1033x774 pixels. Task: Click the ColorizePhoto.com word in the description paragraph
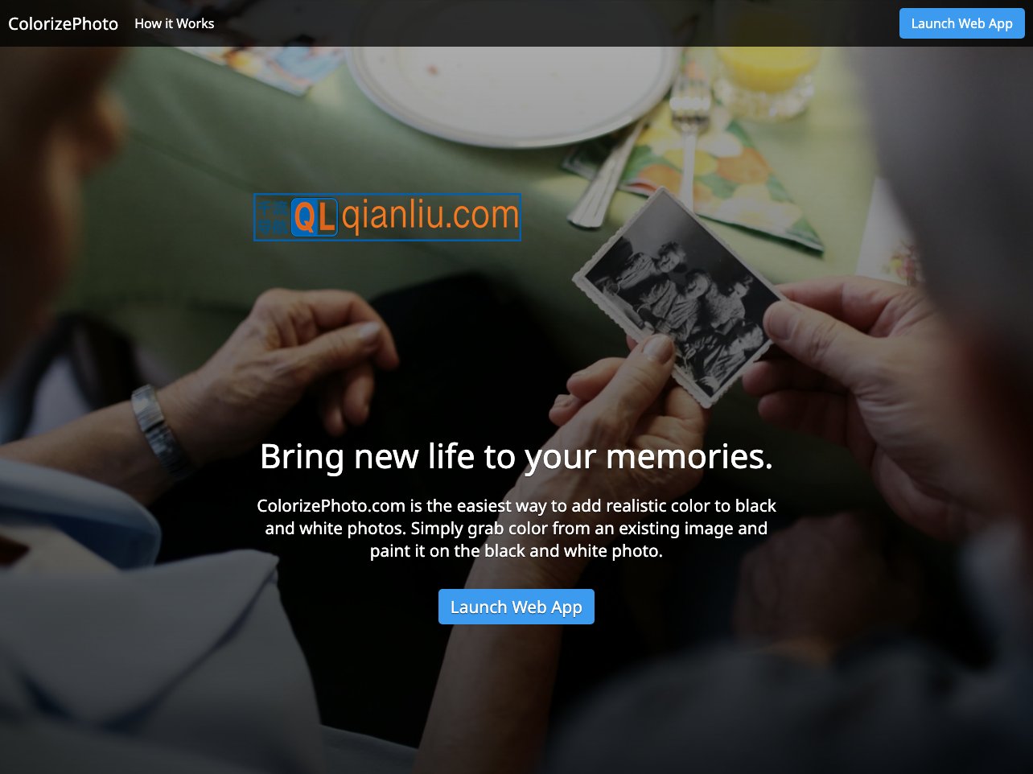(x=331, y=506)
